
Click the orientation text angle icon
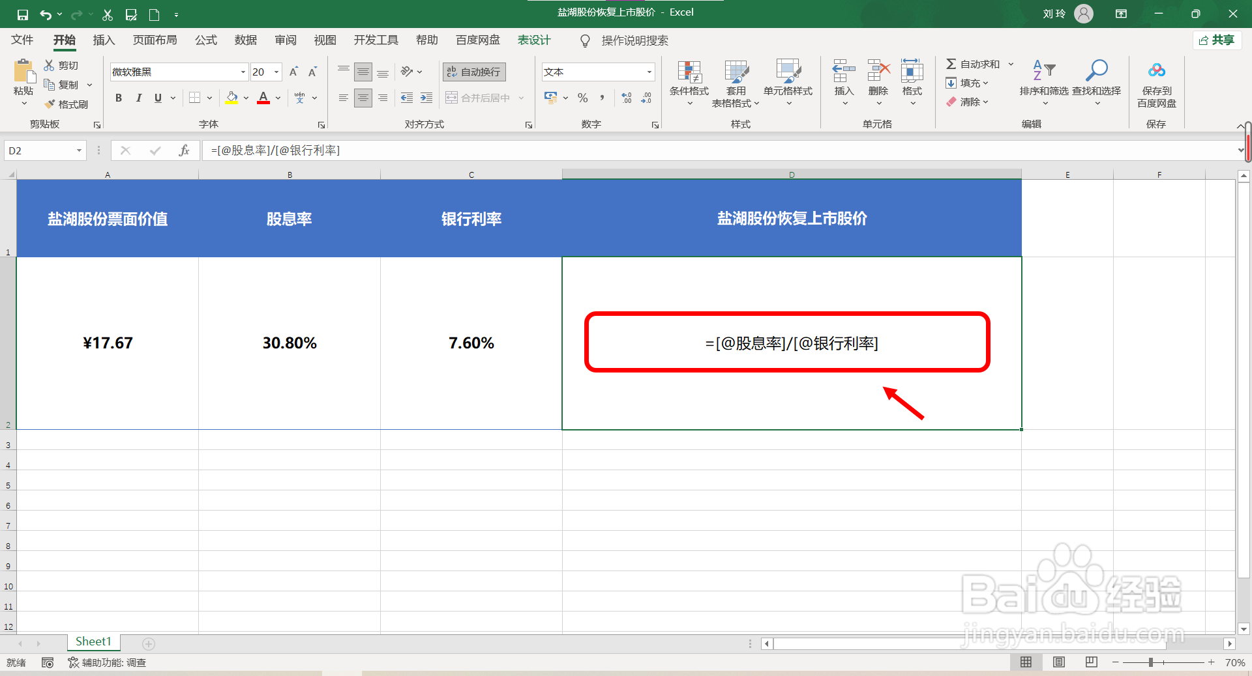point(407,72)
